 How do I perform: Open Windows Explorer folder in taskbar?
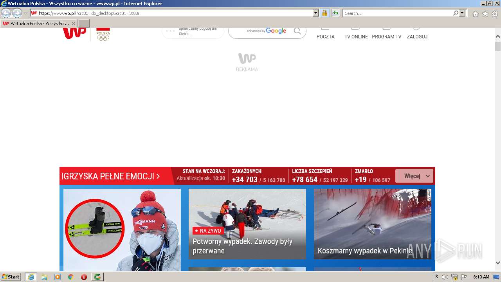pyautogui.click(x=44, y=277)
